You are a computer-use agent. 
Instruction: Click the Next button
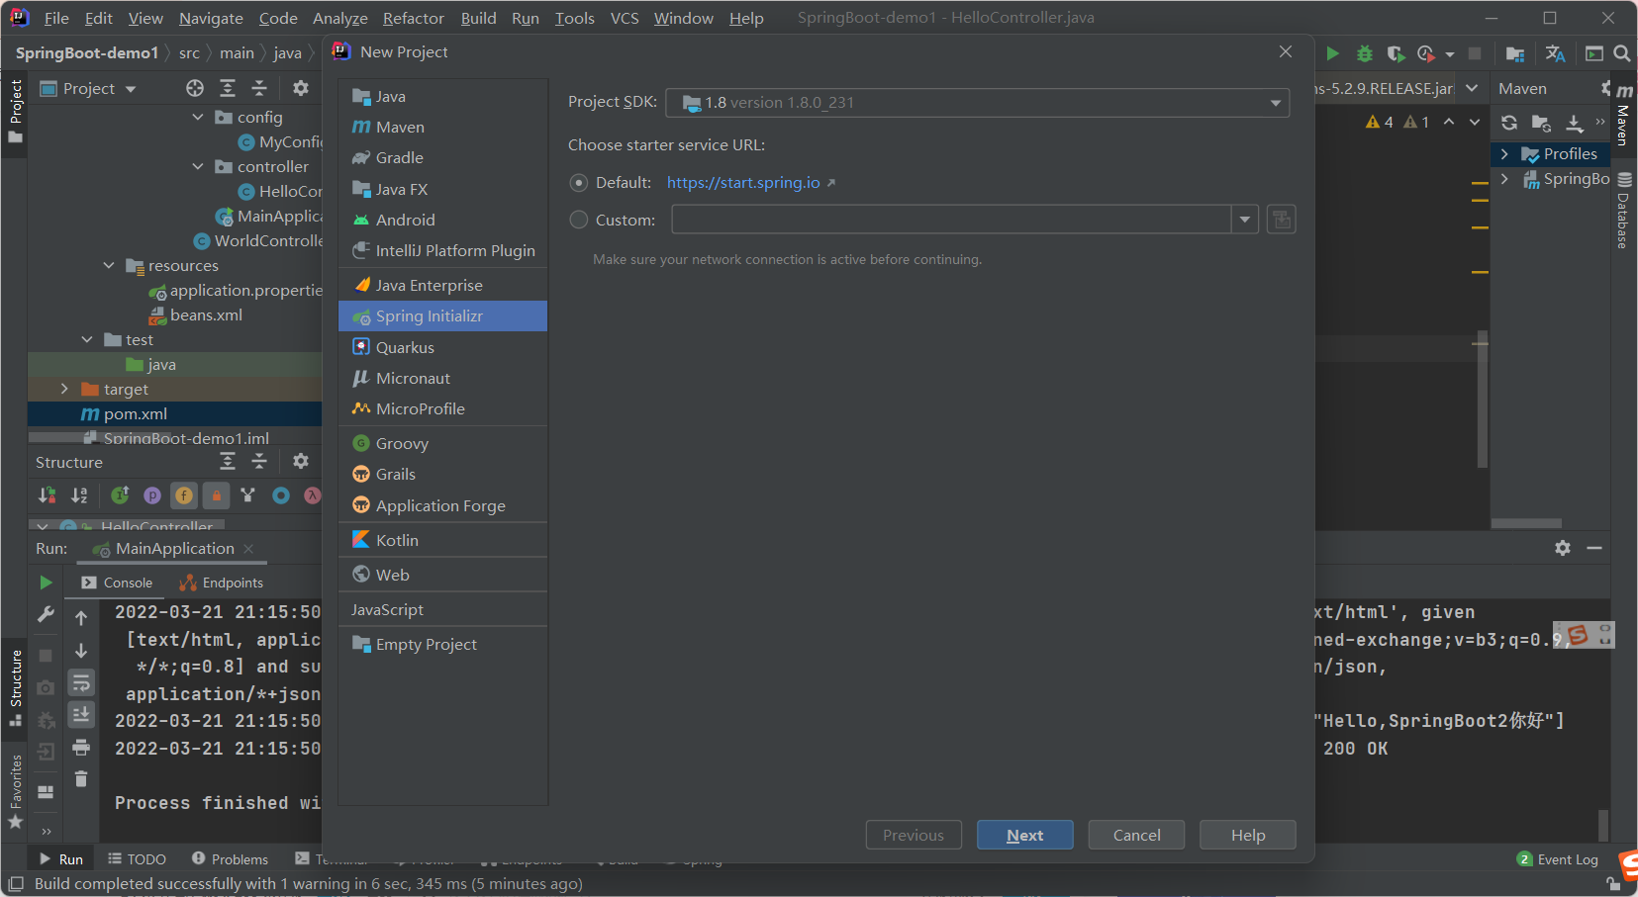click(1025, 835)
